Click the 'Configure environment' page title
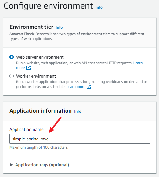This screenshot has width=159, height=177. click(x=48, y=6)
